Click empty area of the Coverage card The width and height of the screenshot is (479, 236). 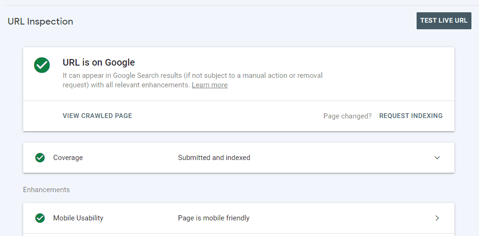(x=336, y=158)
